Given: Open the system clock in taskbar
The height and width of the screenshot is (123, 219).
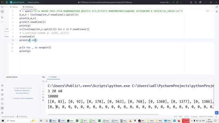Looking at the screenshot, I should coord(209,121).
